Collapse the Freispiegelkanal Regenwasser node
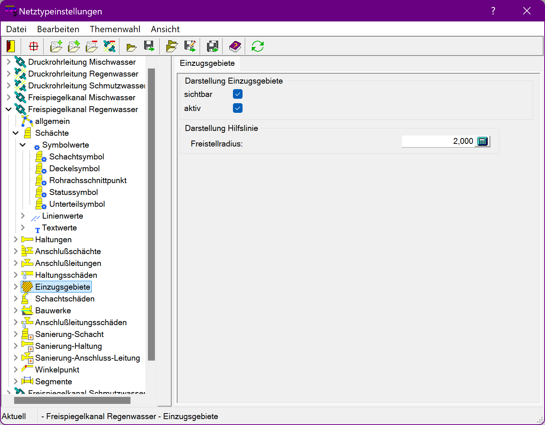545x425 pixels. click(x=9, y=109)
